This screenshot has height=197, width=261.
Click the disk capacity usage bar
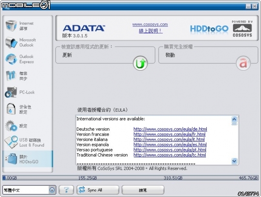tap(130, 178)
